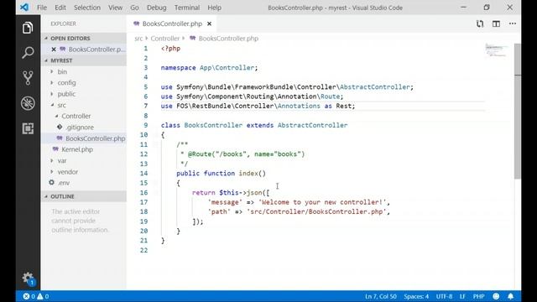Image resolution: width=537 pixels, height=302 pixels.
Task: Open the editor More Actions menu
Action: [513, 23]
